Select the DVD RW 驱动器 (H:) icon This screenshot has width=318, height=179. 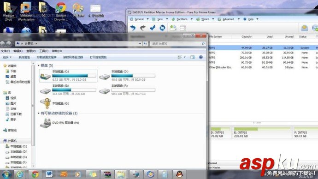click(x=46, y=123)
